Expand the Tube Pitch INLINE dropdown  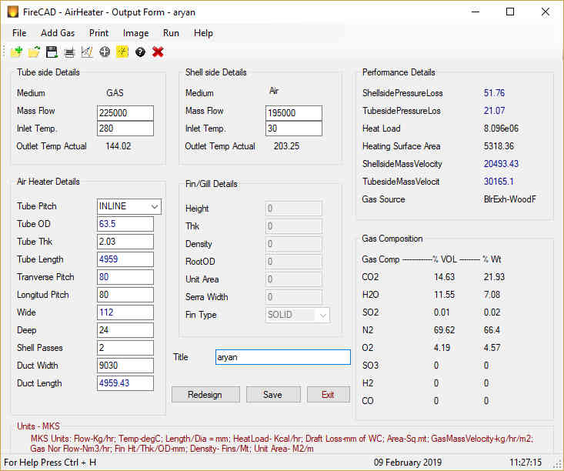click(155, 206)
